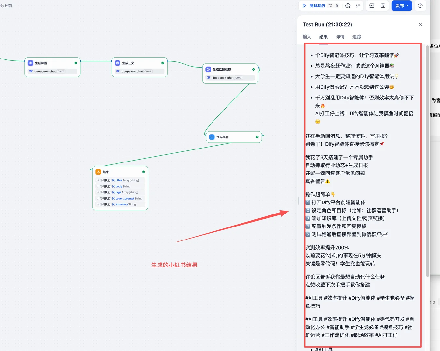Image resolution: width=440 pixels, height=351 pixels.
Task: Click result line '评论区告诉我你最想自动化什么任务'
Action: (x=345, y=277)
